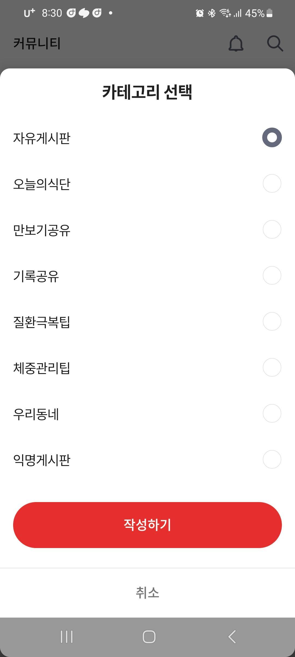Image resolution: width=295 pixels, height=657 pixels.
Task: Tap the search magnifier icon
Action: [x=275, y=43]
